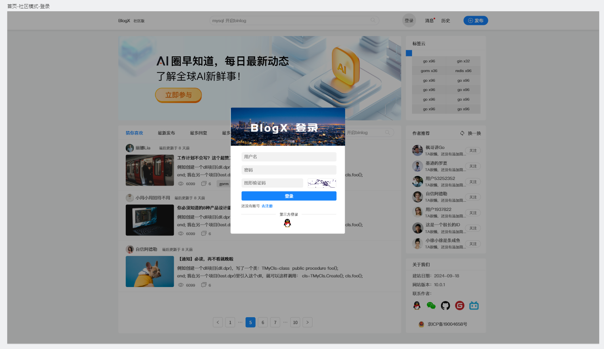
Task: Click into the 密码 password field
Action: click(289, 170)
